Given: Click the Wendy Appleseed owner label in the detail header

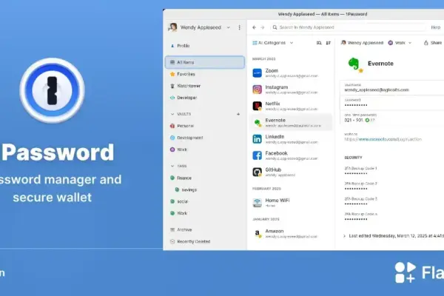Looking at the screenshot, I should [x=362, y=43].
